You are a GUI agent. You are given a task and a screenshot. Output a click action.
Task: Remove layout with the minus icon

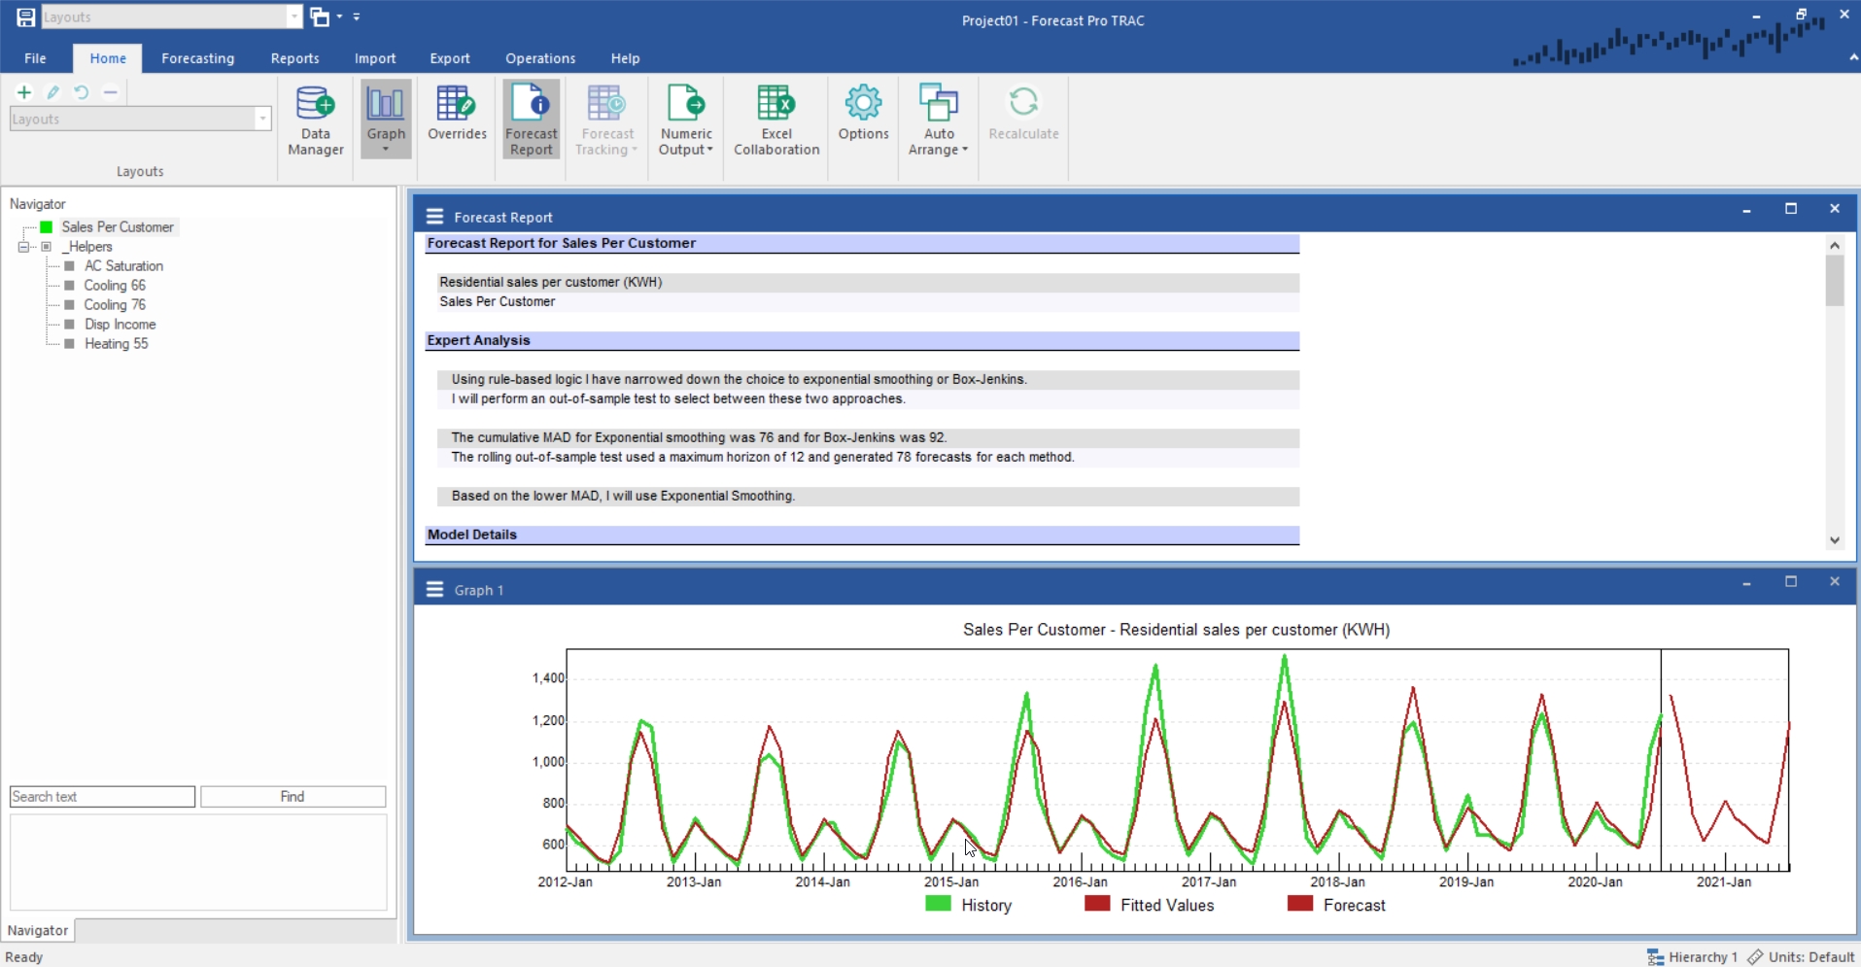click(111, 92)
